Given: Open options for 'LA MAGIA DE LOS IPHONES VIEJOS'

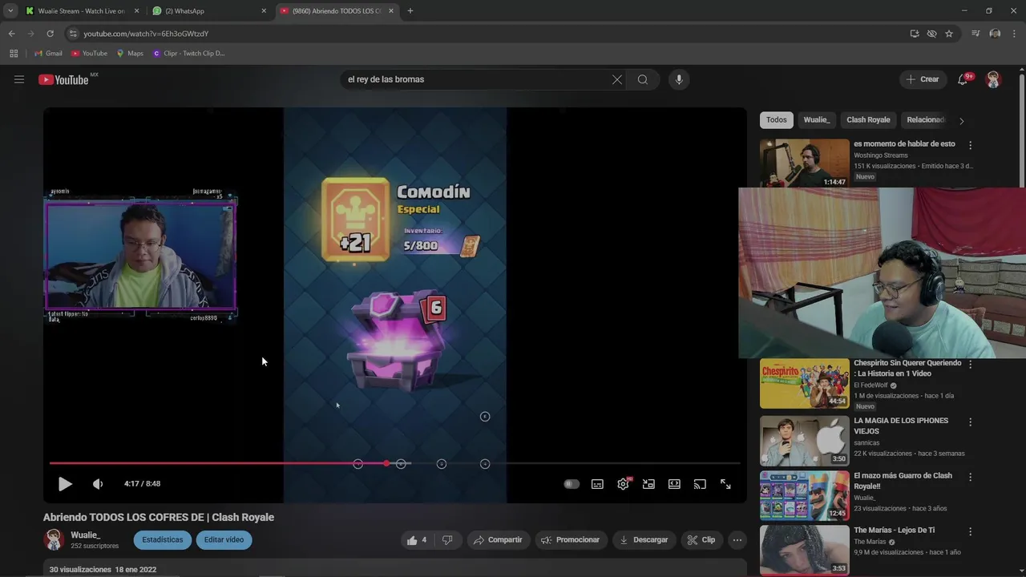Looking at the screenshot, I should click(x=970, y=422).
